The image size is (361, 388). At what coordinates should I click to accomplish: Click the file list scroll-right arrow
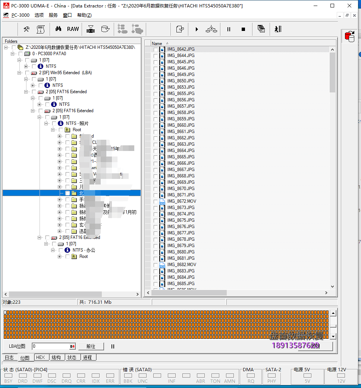pos(326,293)
